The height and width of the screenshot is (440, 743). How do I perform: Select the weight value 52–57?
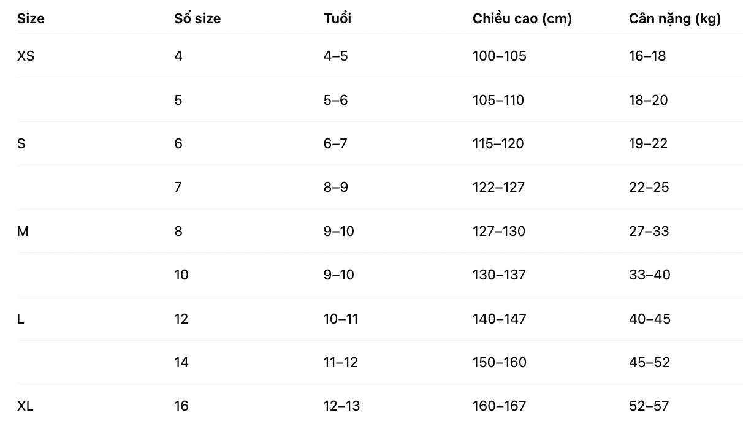[649, 406]
